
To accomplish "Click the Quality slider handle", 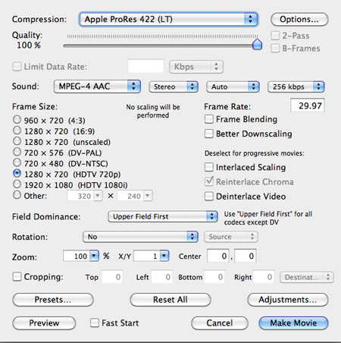I will point(257,44).
